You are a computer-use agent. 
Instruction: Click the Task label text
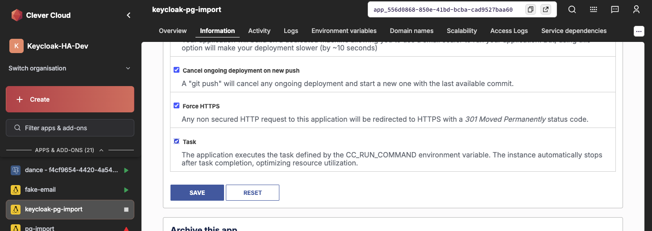[190, 142]
